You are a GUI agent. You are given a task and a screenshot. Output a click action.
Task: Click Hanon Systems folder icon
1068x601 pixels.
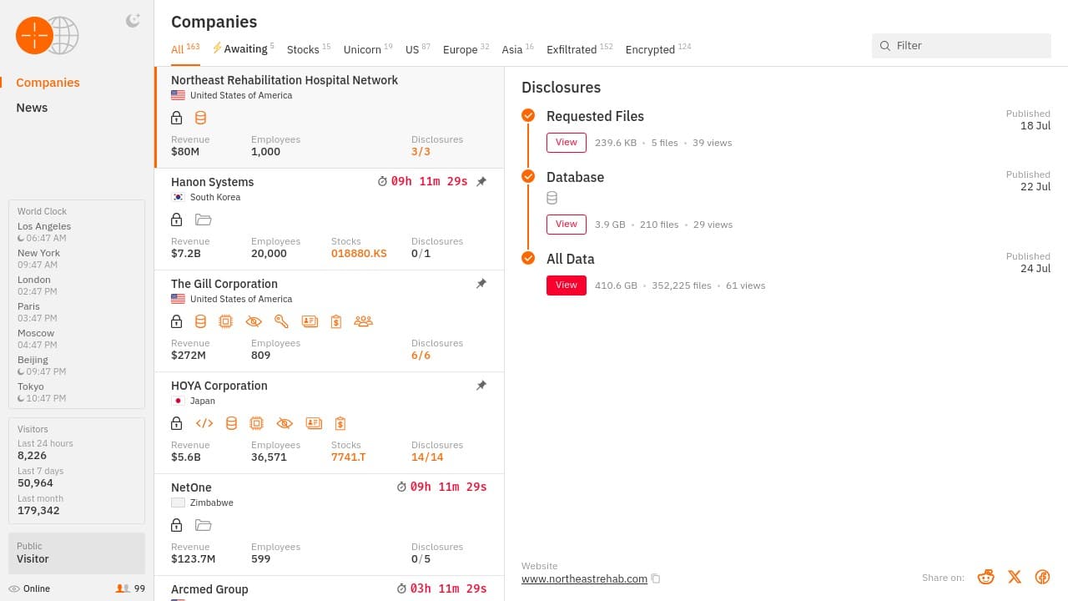[203, 220]
